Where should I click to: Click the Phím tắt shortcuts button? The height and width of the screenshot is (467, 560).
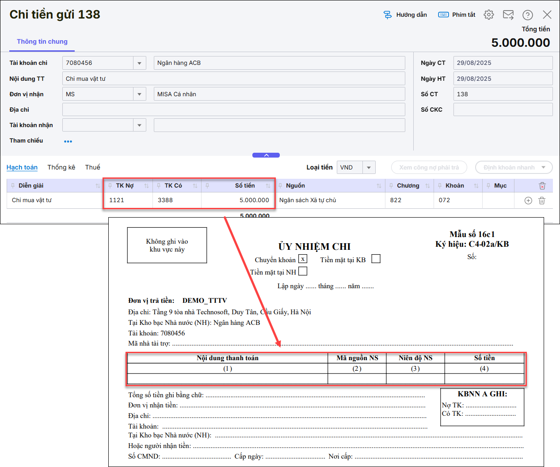[457, 15]
